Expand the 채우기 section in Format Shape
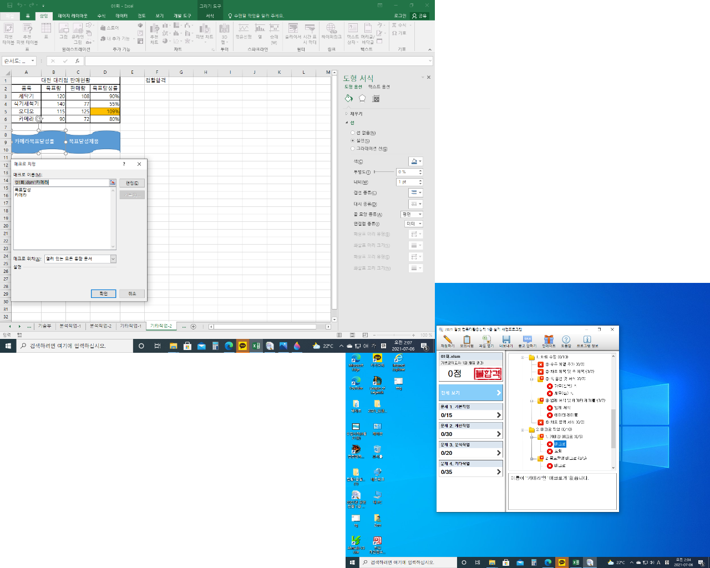The height and width of the screenshot is (568, 710). pos(347,114)
